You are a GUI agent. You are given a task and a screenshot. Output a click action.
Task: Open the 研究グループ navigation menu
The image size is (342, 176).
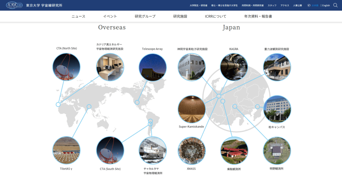(145, 16)
